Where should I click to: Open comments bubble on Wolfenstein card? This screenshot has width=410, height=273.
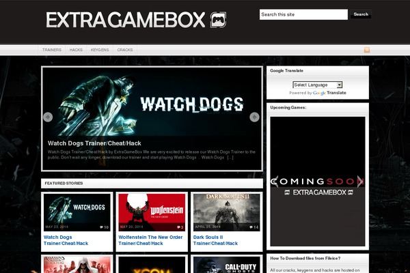[x=180, y=227]
